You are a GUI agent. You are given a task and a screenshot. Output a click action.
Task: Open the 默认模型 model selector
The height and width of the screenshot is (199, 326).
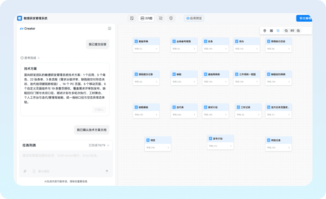coord(41,171)
